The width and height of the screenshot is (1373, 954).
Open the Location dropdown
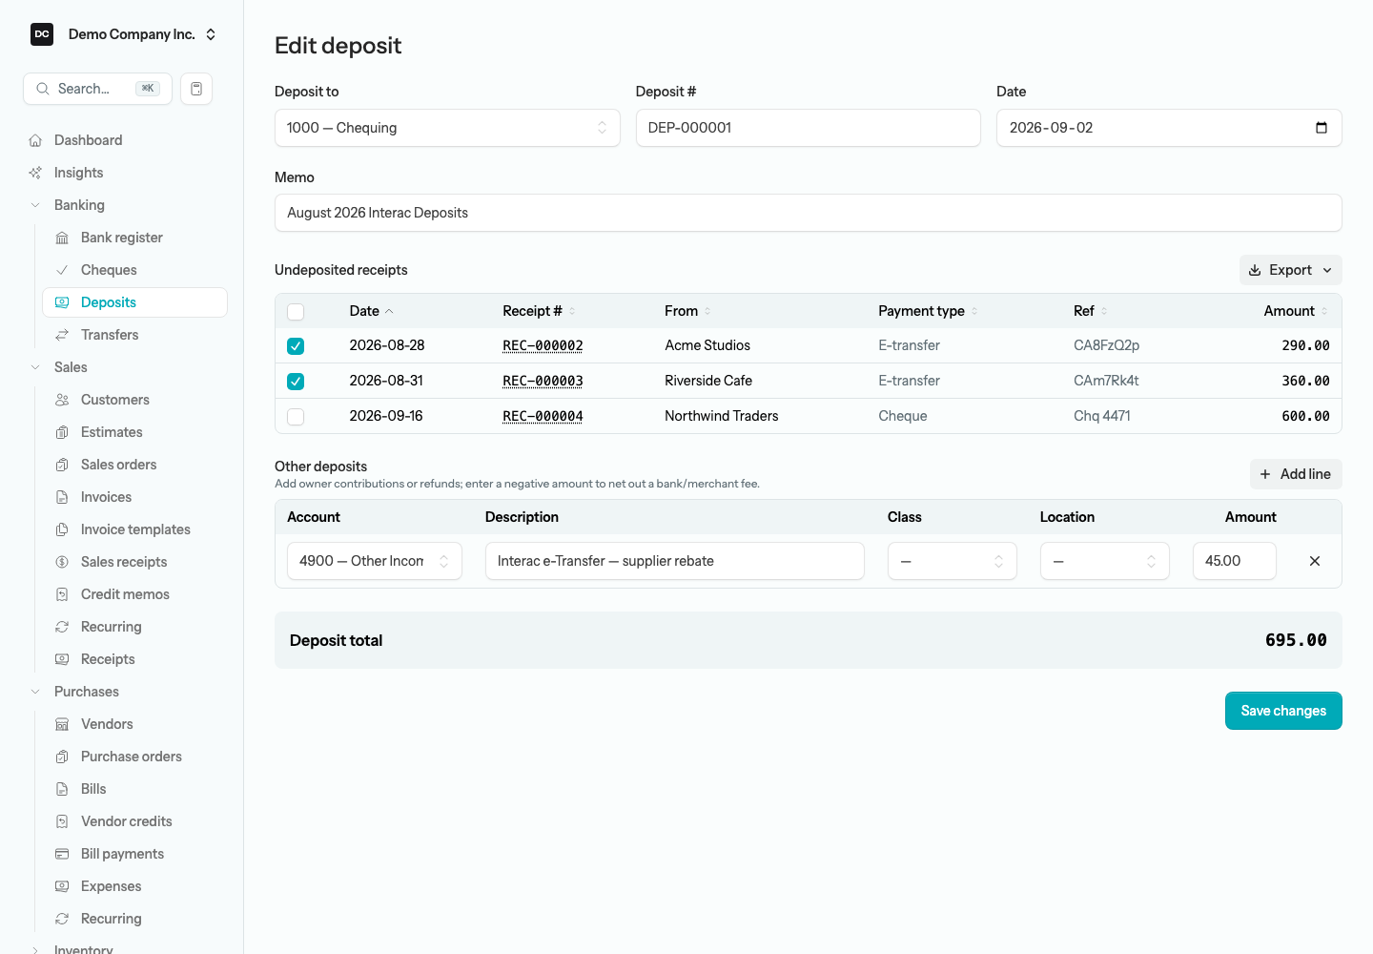click(x=1105, y=561)
